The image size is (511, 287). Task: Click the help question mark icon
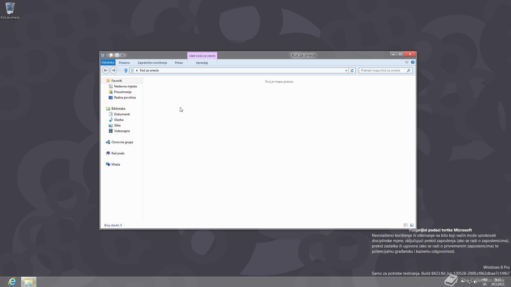413,62
